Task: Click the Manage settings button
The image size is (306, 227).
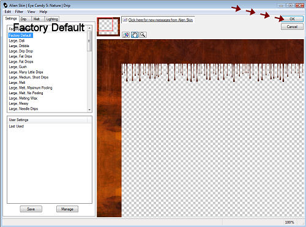Action: pos(67,209)
